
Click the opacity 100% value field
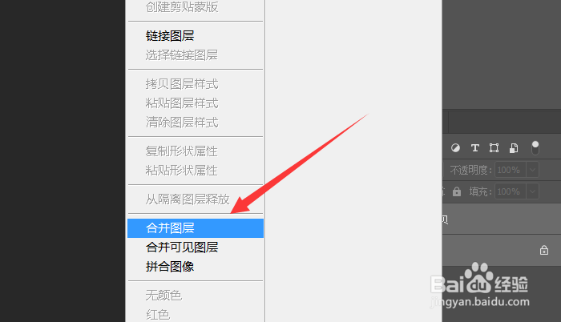511,170
